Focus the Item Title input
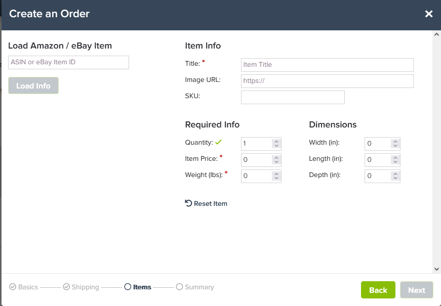 [x=327, y=65]
